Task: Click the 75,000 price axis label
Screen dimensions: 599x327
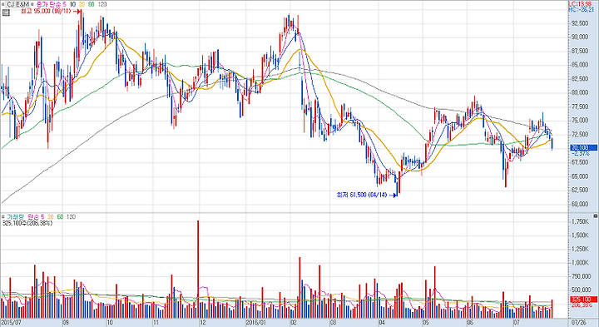Action: [580, 121]
